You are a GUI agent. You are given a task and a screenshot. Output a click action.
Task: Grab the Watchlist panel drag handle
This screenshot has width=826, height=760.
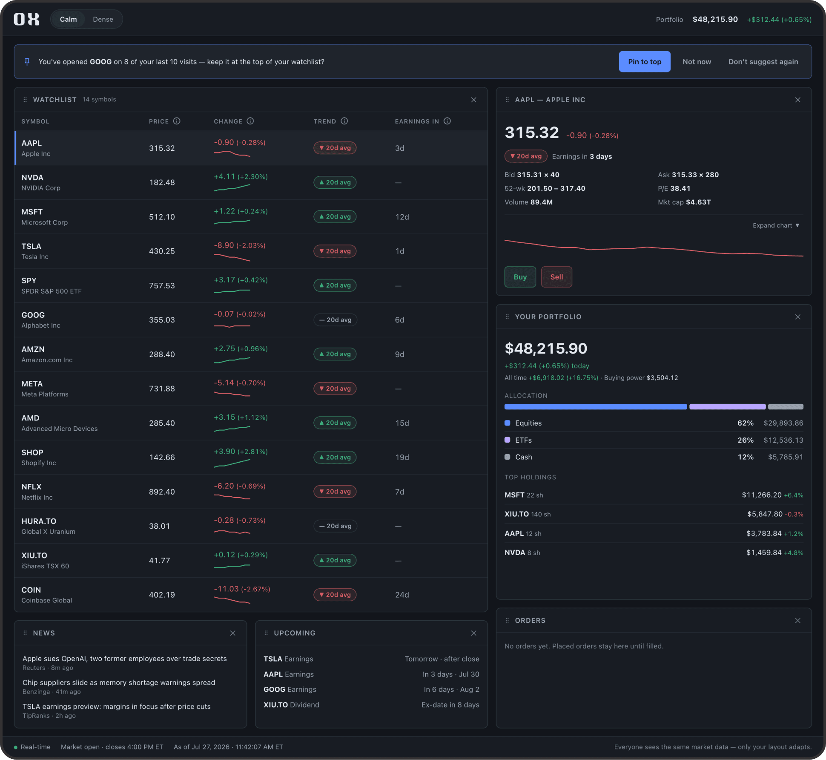pyautogui.click(x=25, y=100)
